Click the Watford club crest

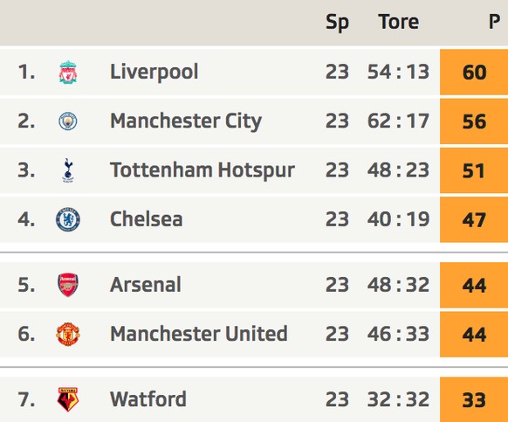(68, 399)
